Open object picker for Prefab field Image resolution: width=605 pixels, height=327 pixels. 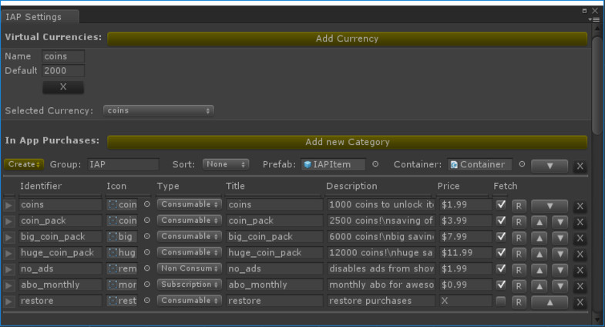[375, 164]
